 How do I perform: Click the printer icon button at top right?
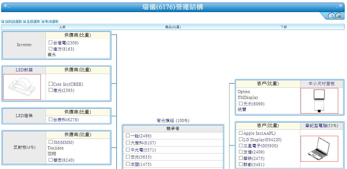(x=338, y=16)
